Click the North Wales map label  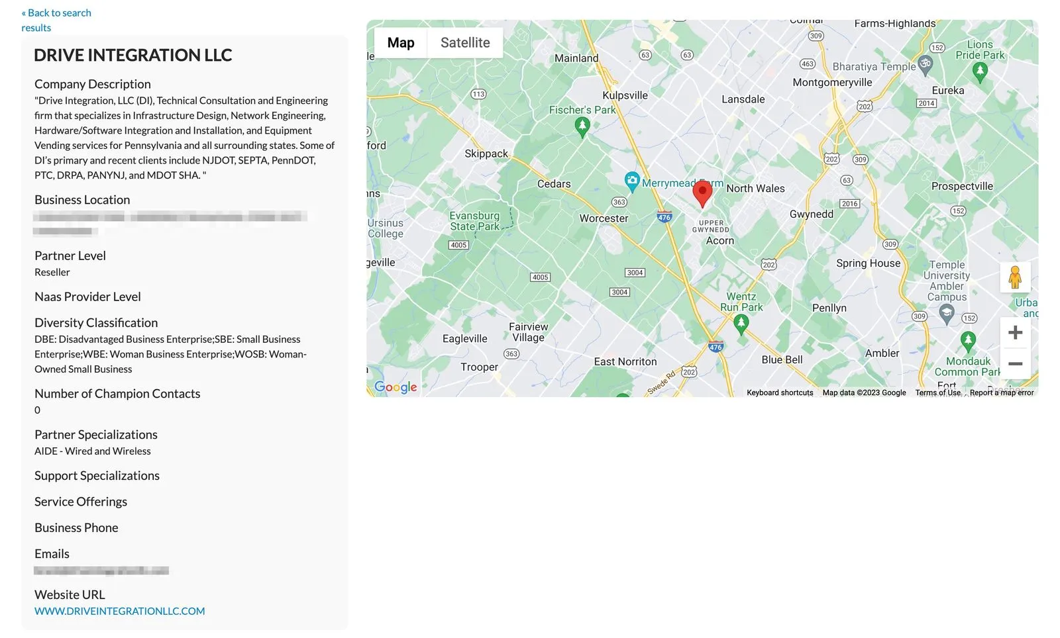click(755, 189)
